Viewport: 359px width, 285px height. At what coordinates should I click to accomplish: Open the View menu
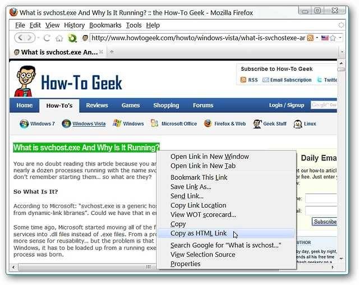(52, 25)
